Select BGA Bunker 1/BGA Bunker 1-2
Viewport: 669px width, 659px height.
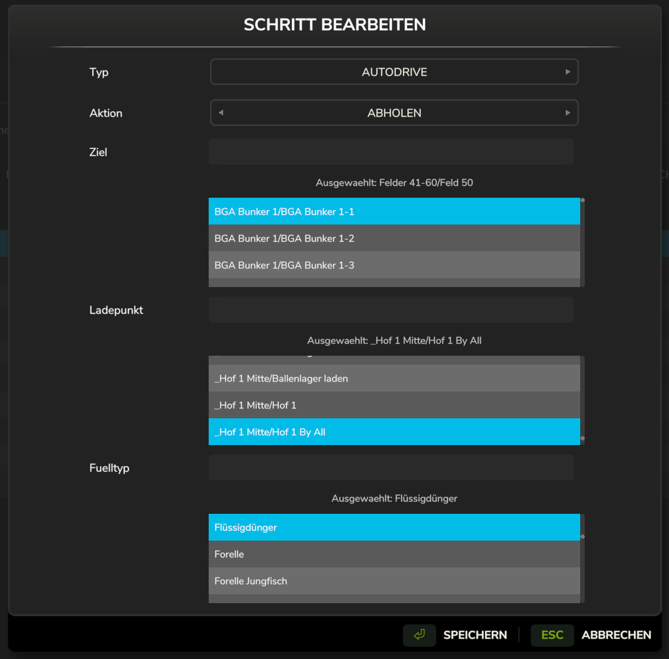point(394,238)
